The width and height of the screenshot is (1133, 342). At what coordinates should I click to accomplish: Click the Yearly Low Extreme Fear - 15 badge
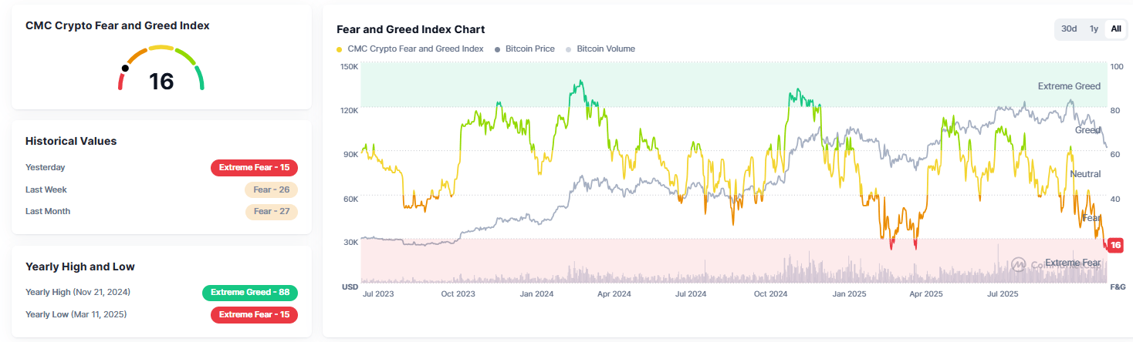[254, 314]
